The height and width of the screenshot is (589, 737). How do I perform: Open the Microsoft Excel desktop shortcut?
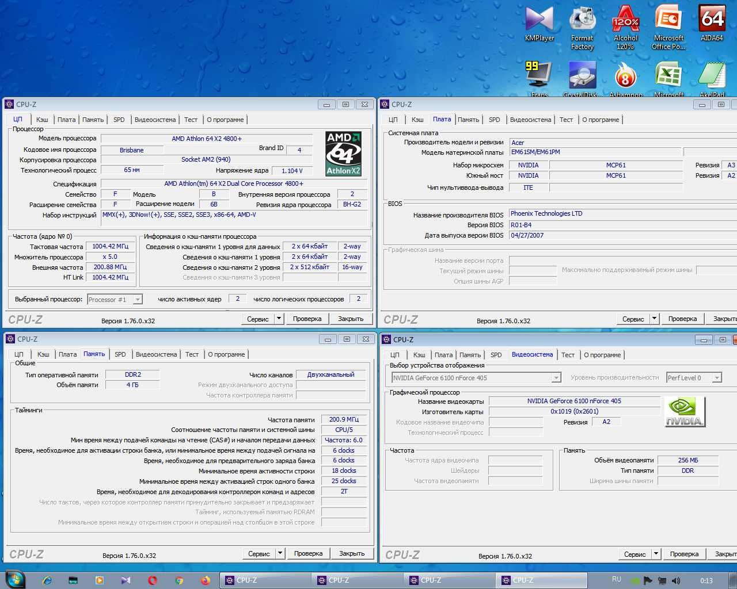[668, 79]
